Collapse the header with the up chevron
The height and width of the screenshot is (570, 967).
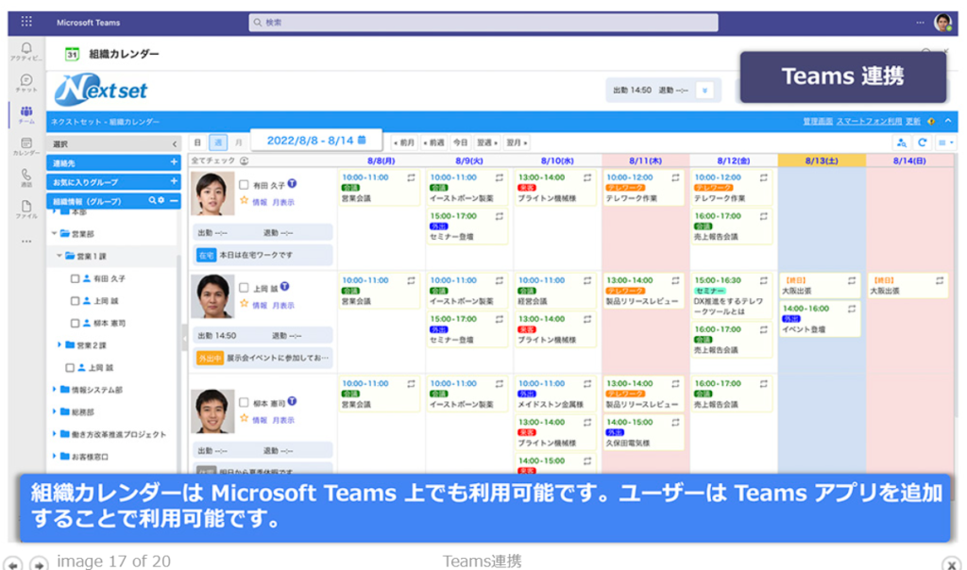[x=948, y=121]
